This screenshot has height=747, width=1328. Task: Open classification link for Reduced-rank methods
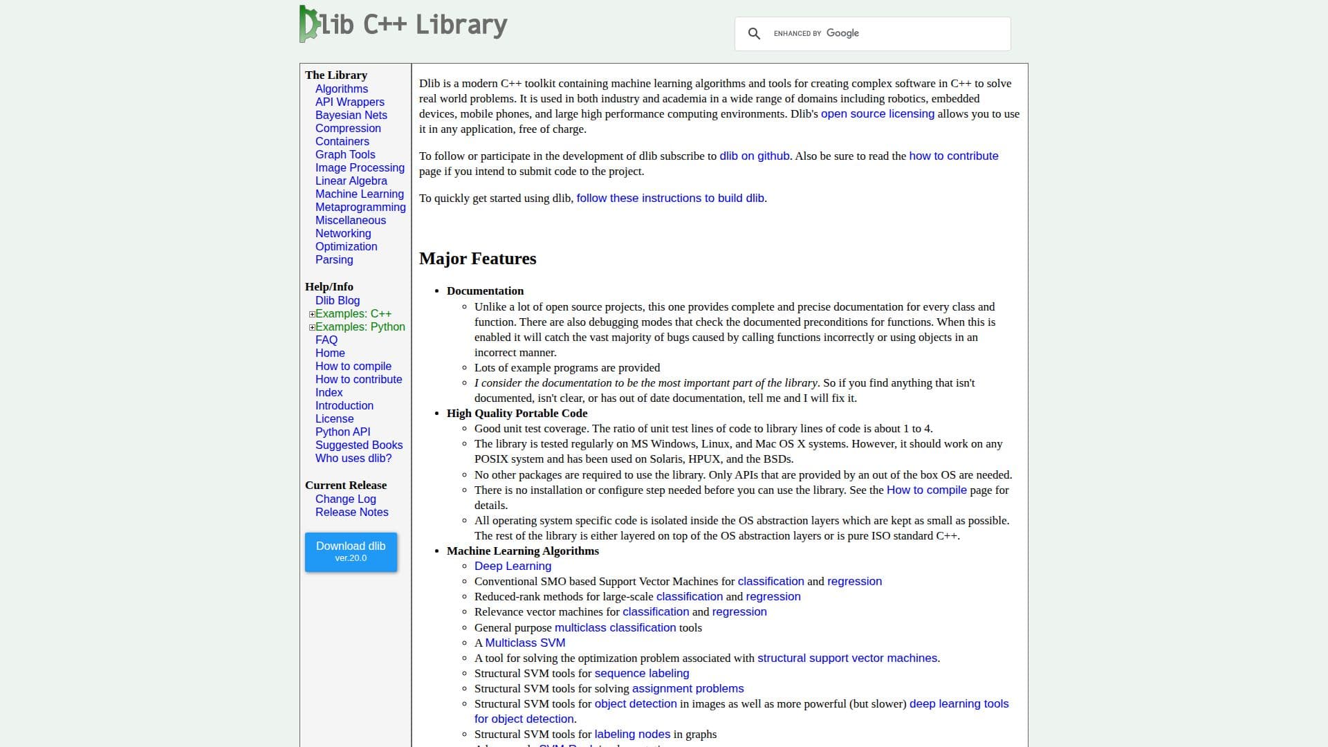pos(689,596)
